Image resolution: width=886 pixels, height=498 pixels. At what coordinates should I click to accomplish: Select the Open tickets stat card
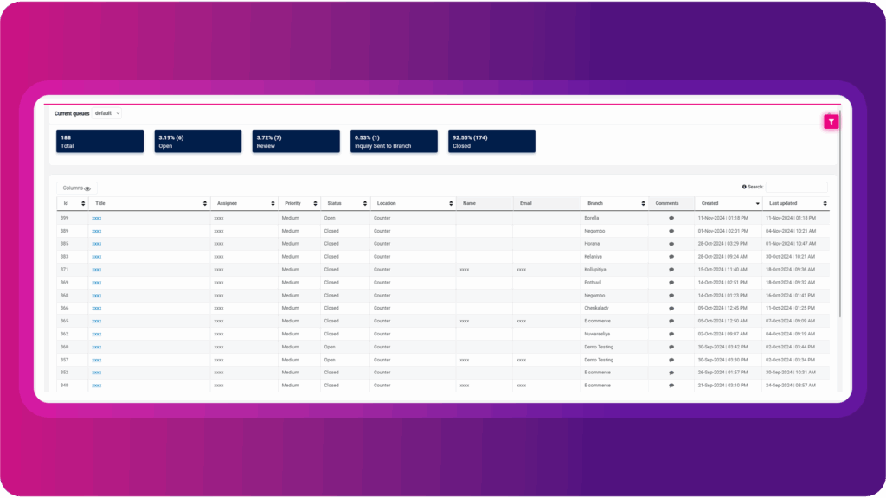point(198,141)
